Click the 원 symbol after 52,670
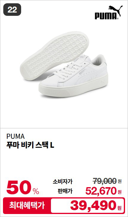Screen dimensions: 128x217 [120, 192]
